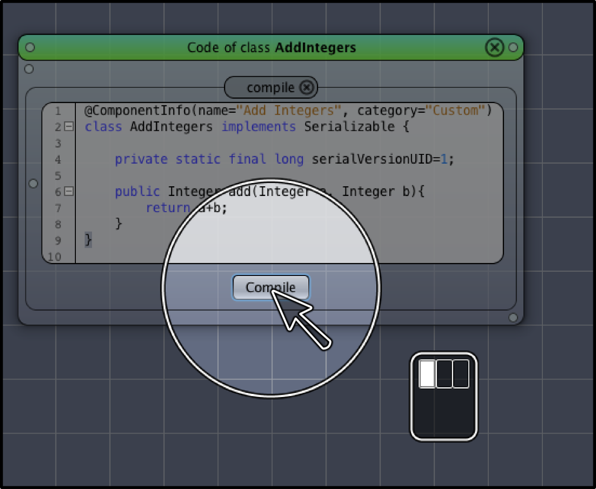Collapse class AddIntegers at line 2
The image size is (596, 489).
tap(69, 126)
